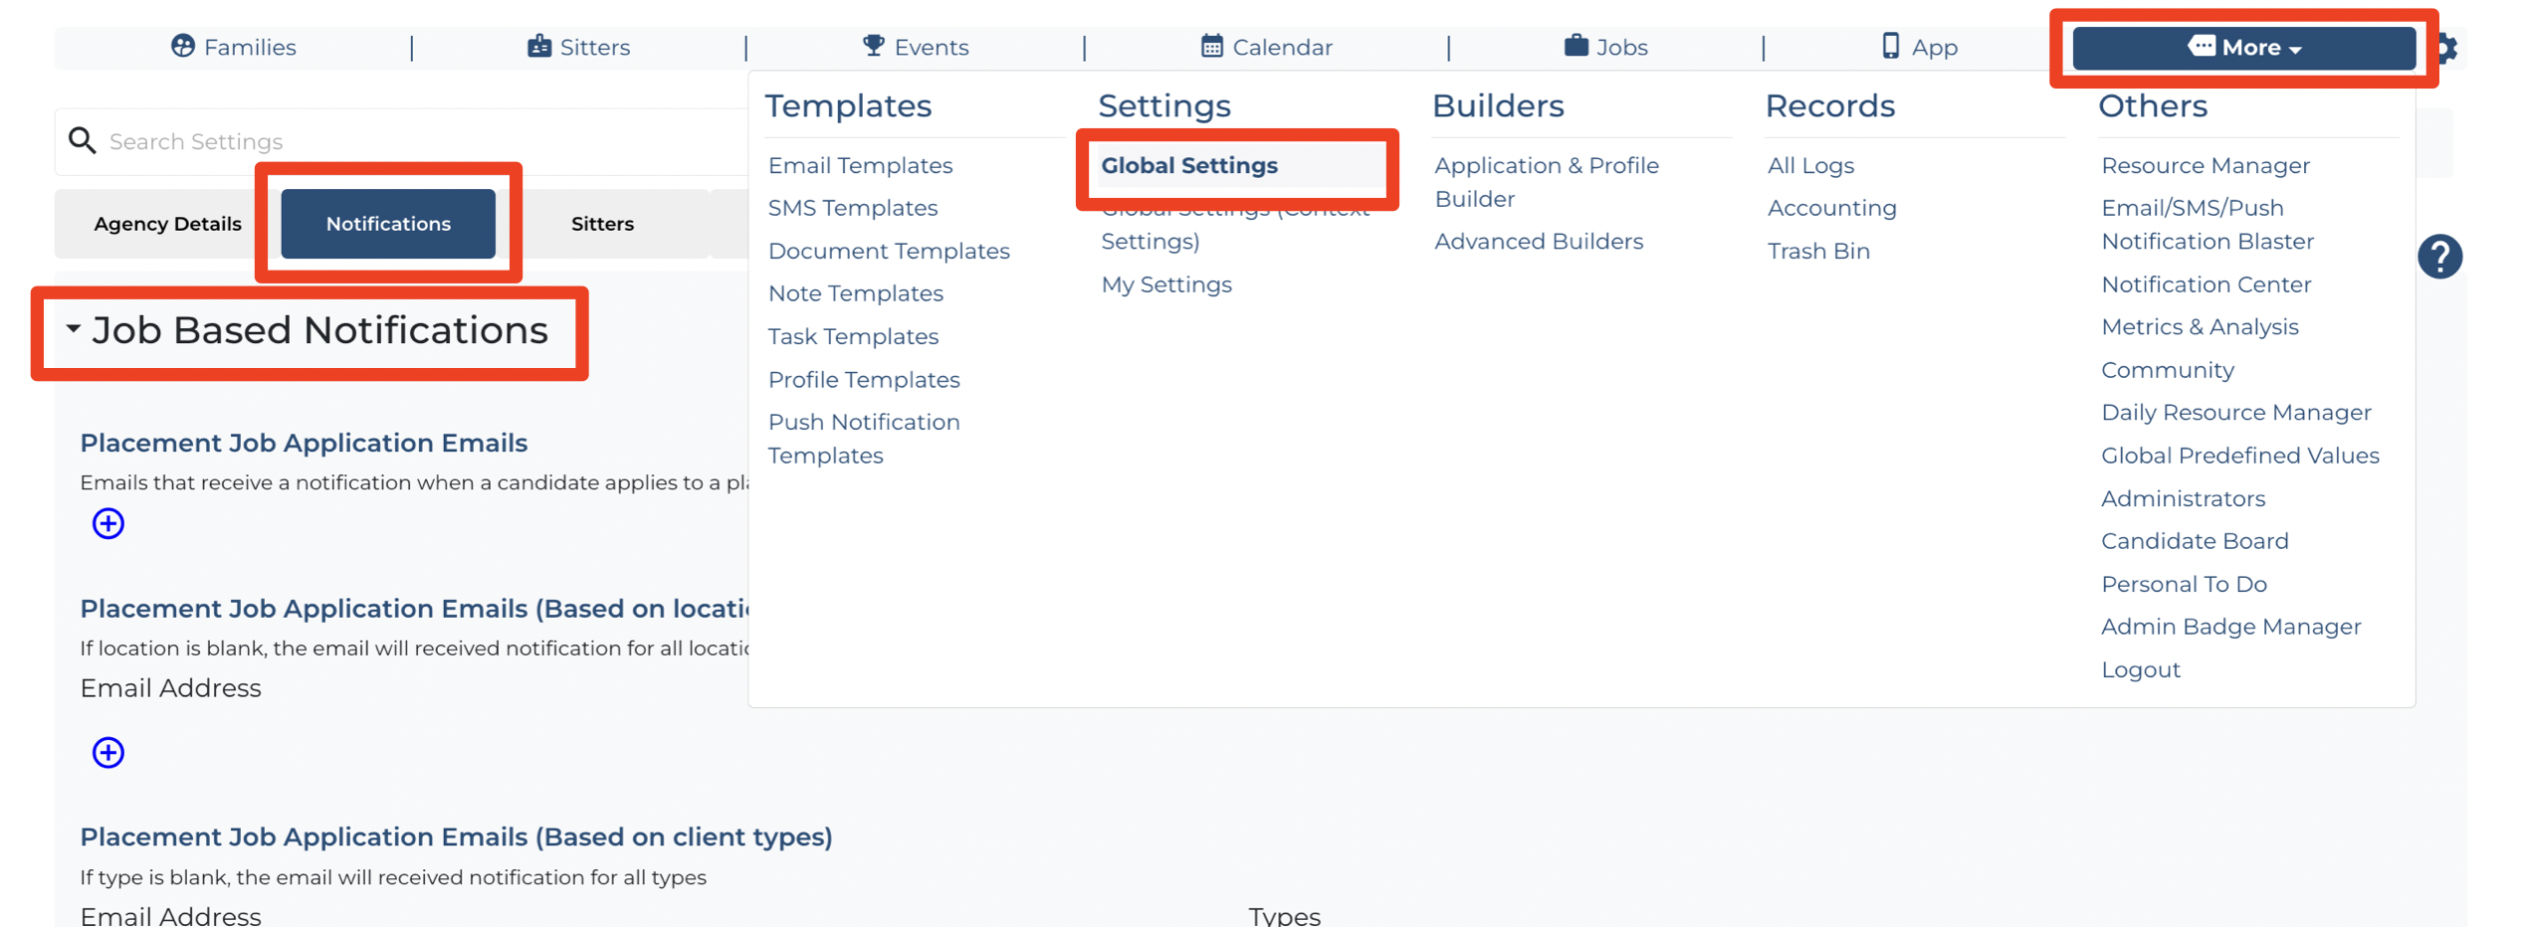This screenshot has width=2522, height=927.
Task: Add location-based email address with plus icon
Action: pos(108,753)
